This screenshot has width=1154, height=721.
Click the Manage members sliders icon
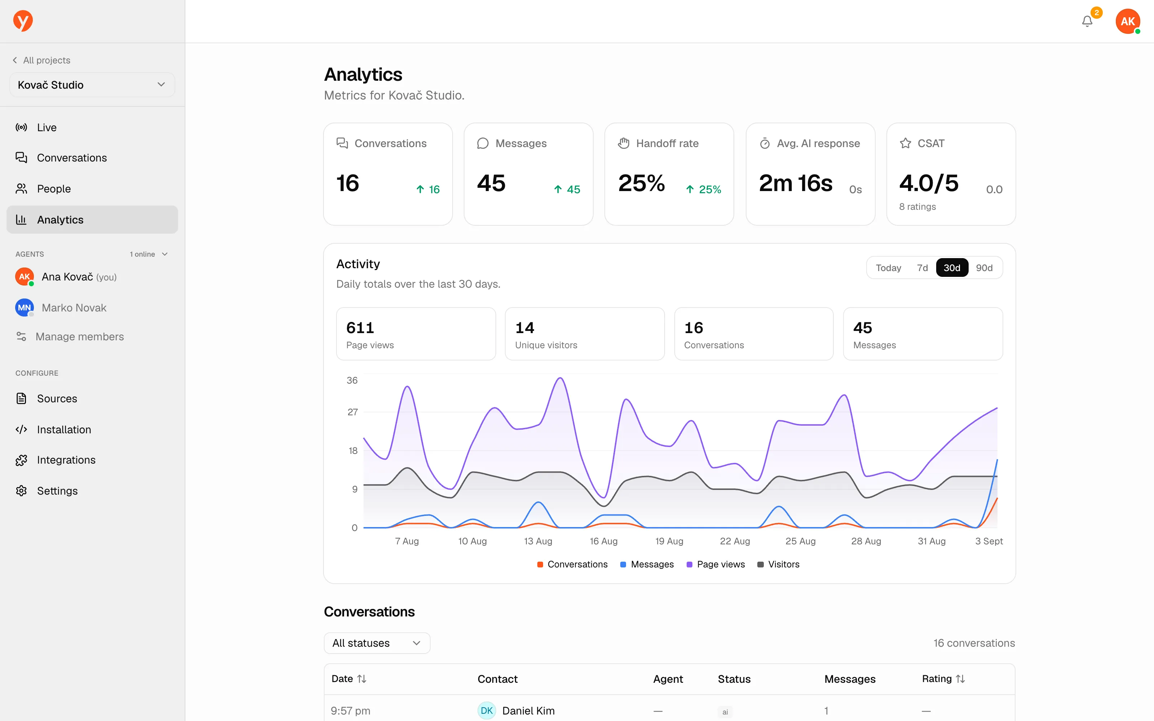tap(22, 336)
